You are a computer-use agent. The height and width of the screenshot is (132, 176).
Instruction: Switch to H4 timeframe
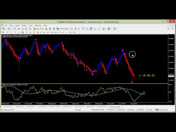click(x=63, y=32)
